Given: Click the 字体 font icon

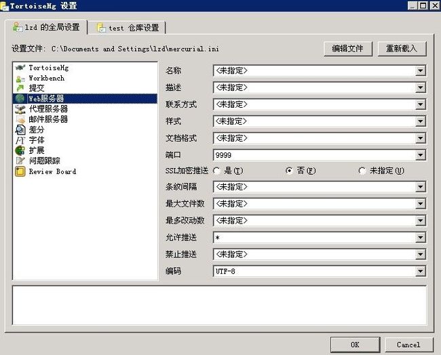Looking at the screenshot, I should click(x=20, y=140).
